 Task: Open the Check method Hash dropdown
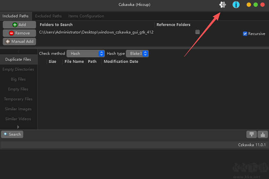click(x=86, y=54)
